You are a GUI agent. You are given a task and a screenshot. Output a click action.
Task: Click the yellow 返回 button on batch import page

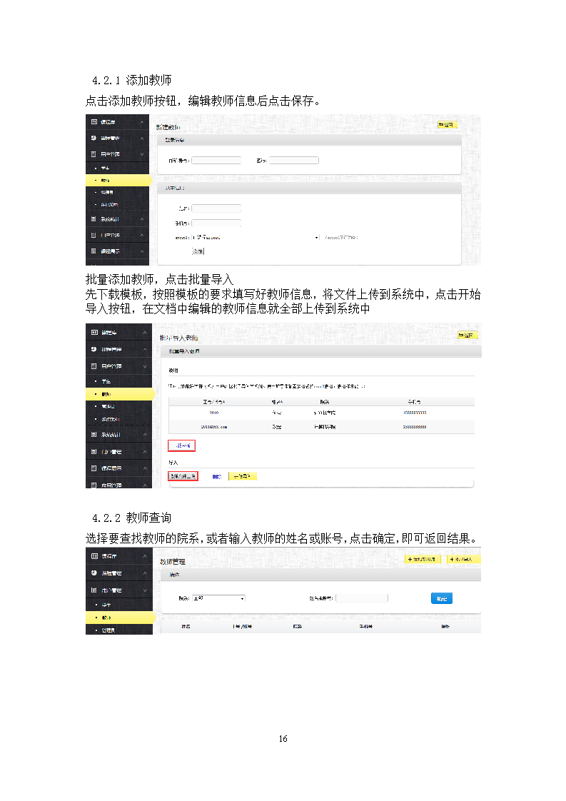tap(468, 335)
